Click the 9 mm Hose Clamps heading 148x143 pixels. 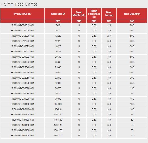pyautogui.click(x=21, y=4)
